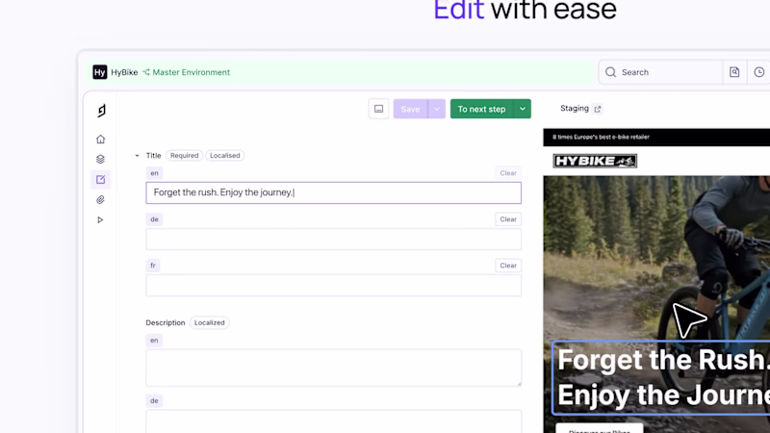Image resolution: width=770 pixels, height=433 pixels.
Task: Click the search magnifier icon
Action: [x=610, y=72]
